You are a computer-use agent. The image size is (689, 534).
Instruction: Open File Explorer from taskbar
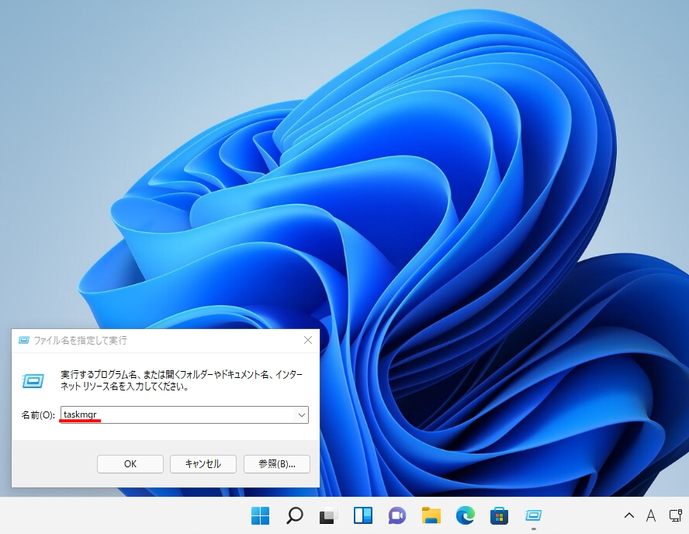pos(431,515)
